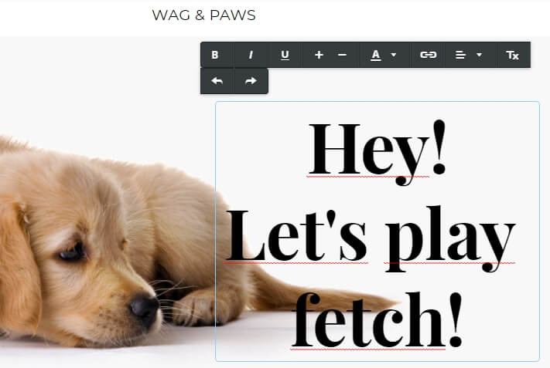Clear formatting with the Tx icon

click(512, 55)
